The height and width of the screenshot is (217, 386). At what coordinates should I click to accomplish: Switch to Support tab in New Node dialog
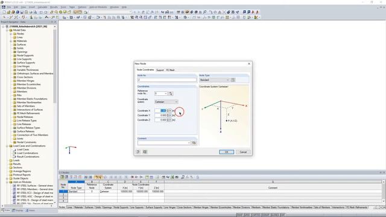(160, 70)
